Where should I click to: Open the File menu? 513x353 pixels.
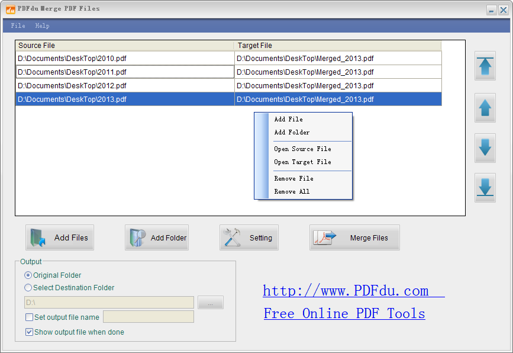(x=18, y=25)
